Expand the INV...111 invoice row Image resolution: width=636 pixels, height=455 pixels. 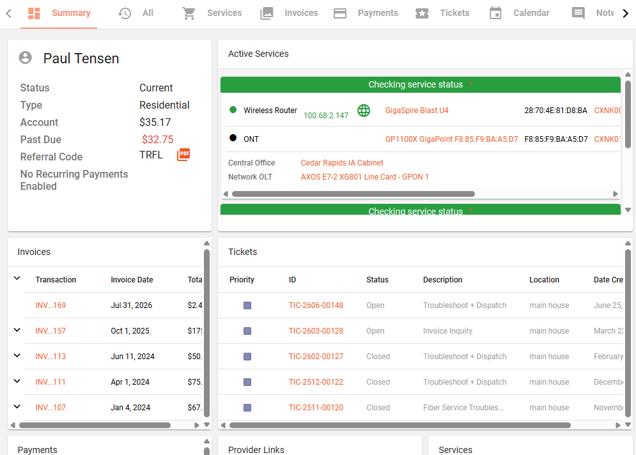(17, 382)
